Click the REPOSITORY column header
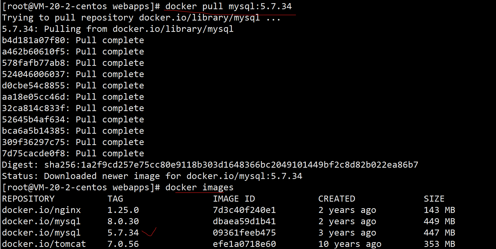 pos(28,199)
